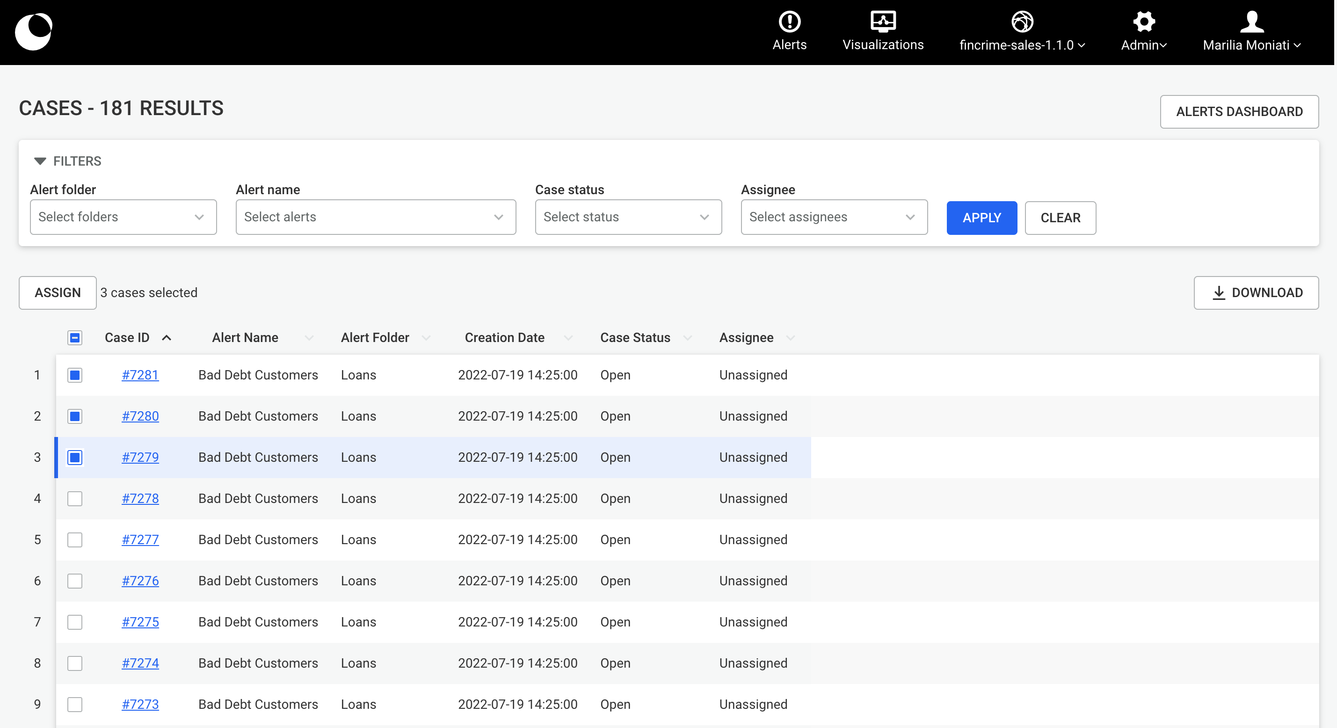The width and height of the screenshot is (1337, 728).
Task: Open the Select folders dropdown
Action: point(123,217)
